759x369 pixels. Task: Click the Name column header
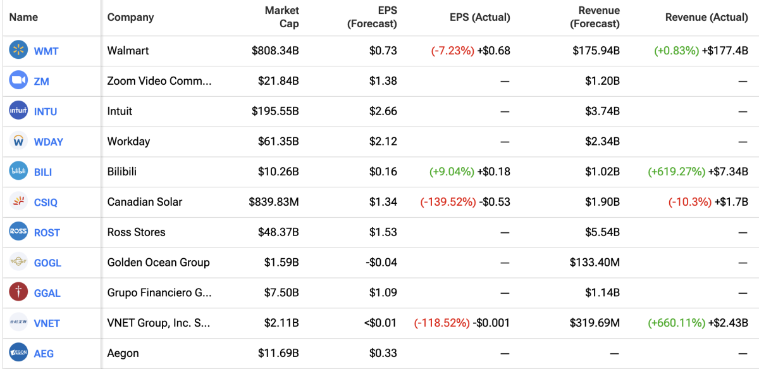(x=23, y=17)
